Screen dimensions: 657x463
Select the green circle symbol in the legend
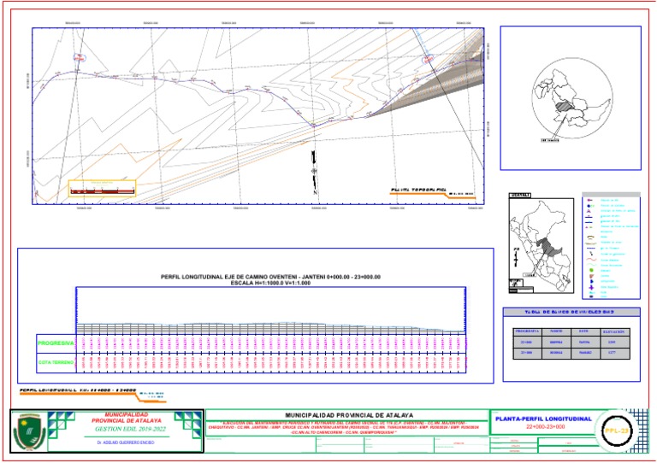[x=591, y=271]
